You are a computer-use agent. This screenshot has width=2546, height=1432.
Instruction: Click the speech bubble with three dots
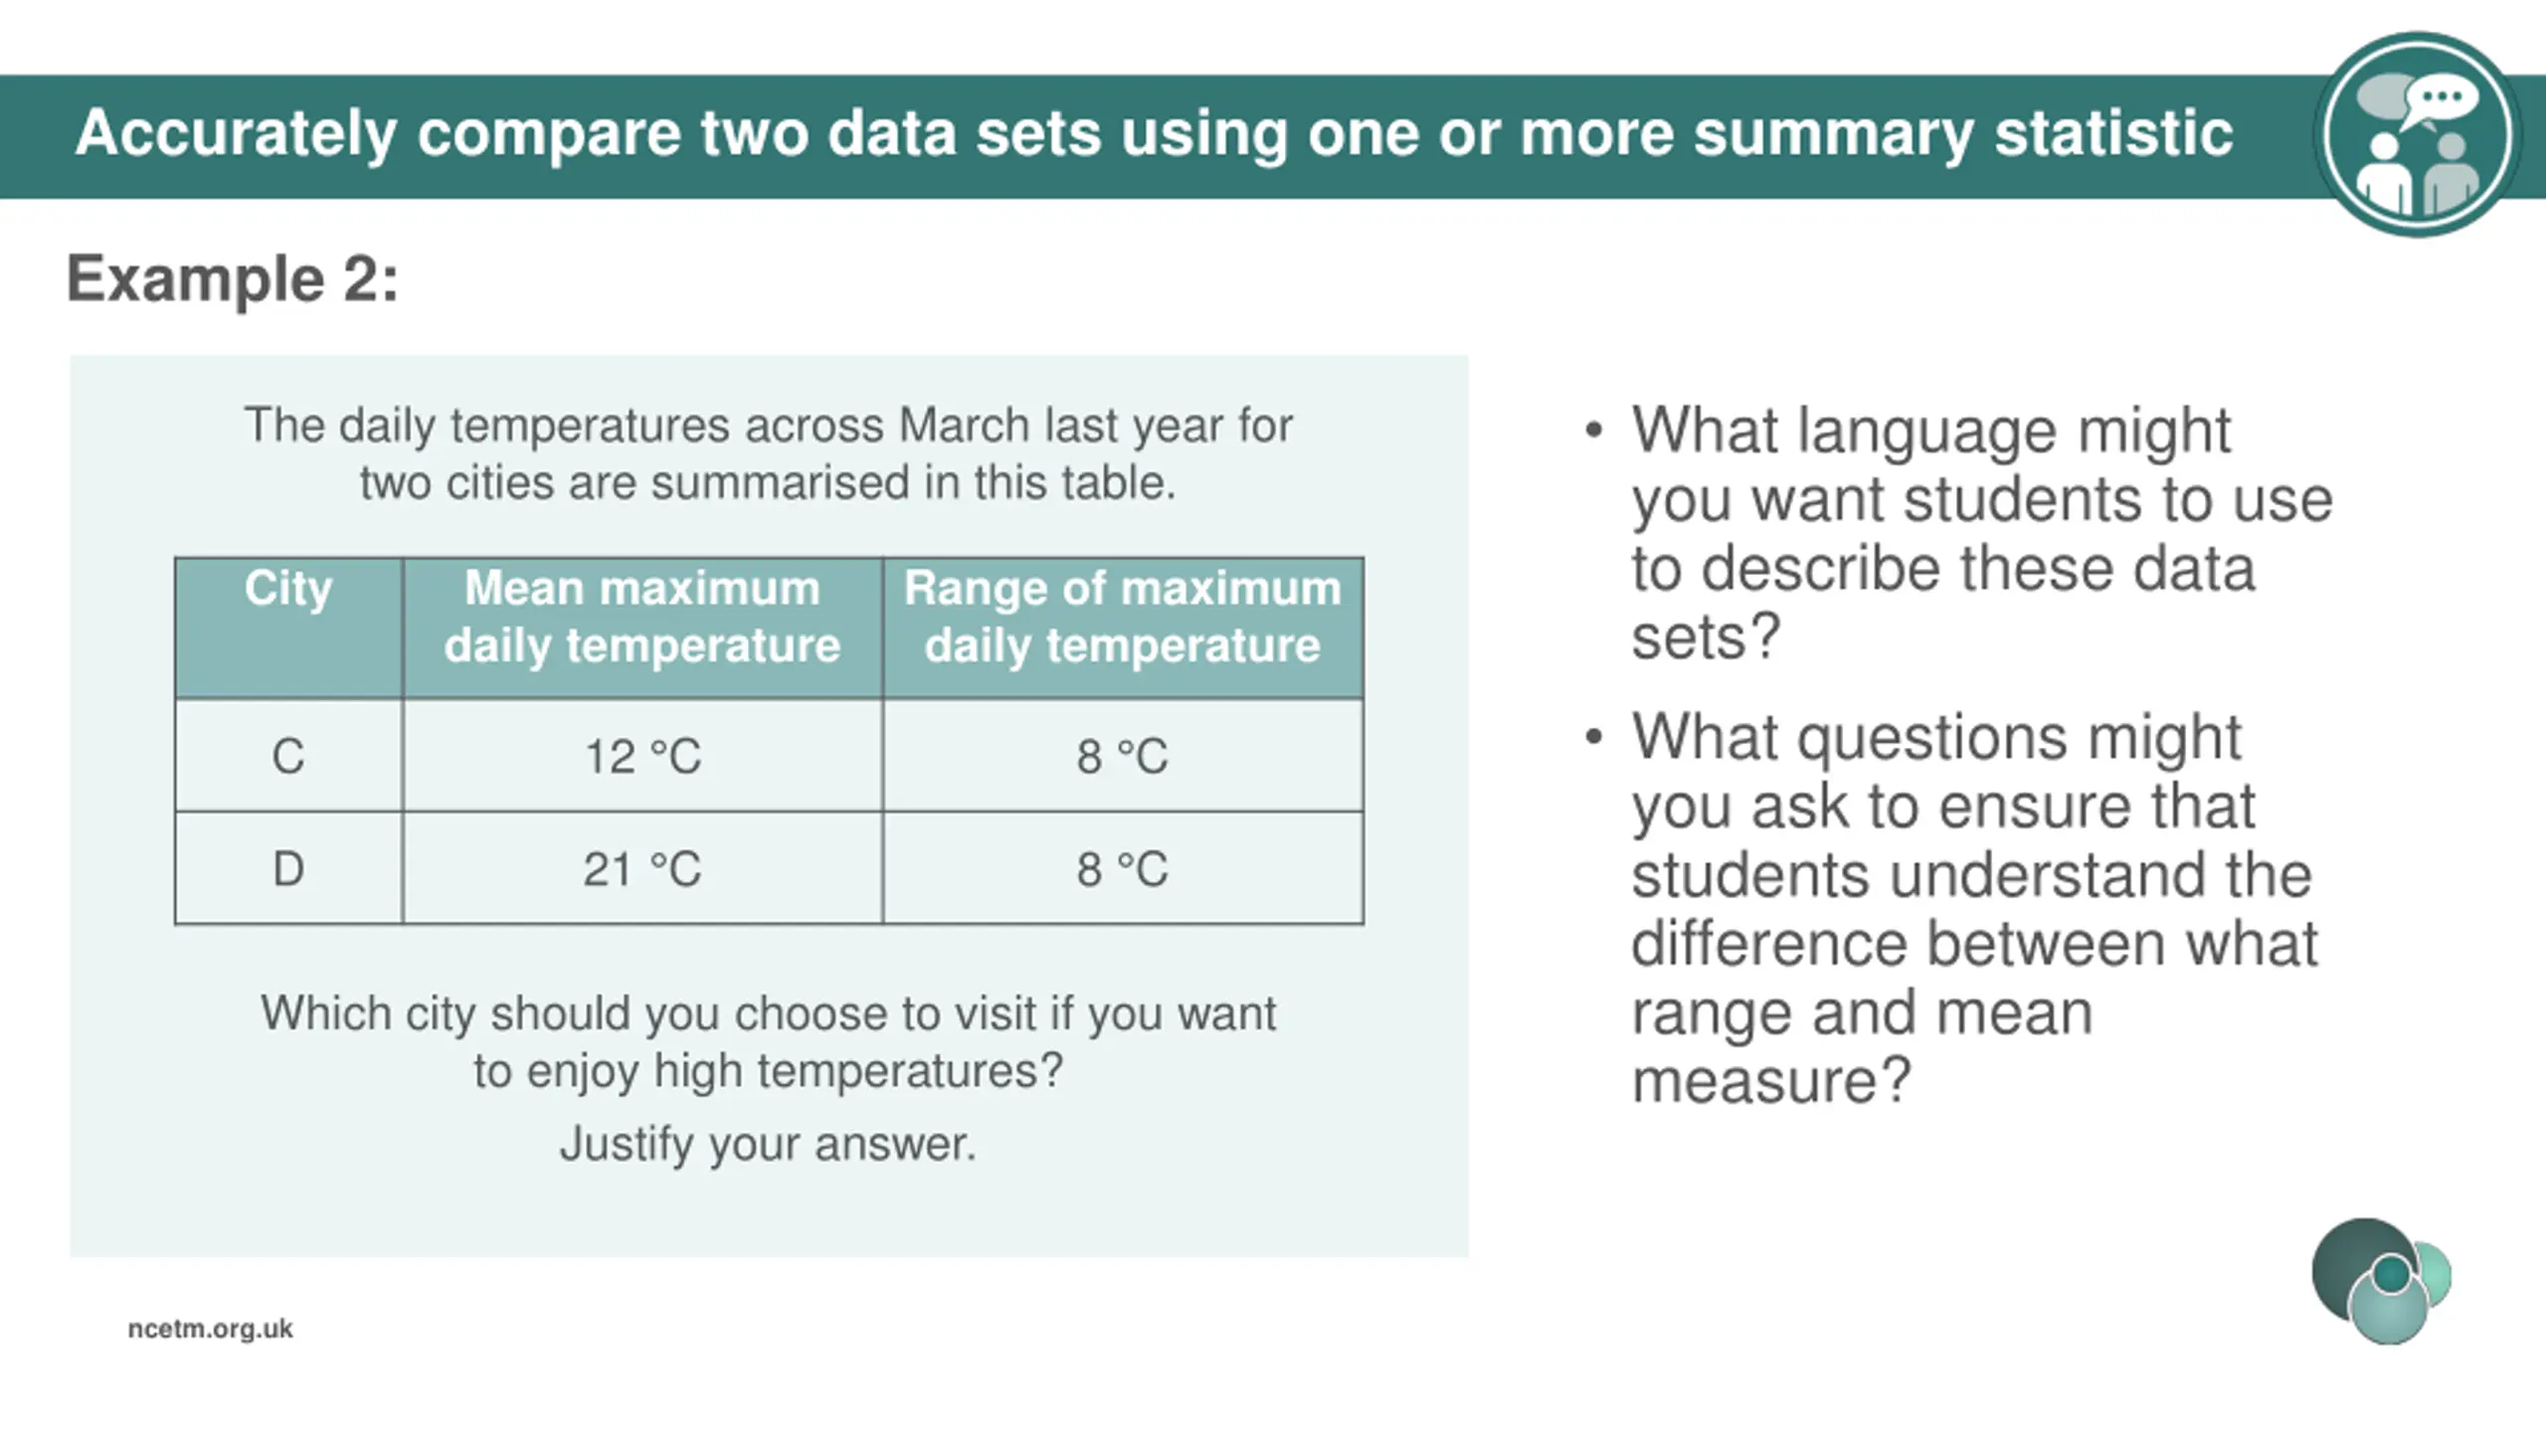(x=2442, y=100)
